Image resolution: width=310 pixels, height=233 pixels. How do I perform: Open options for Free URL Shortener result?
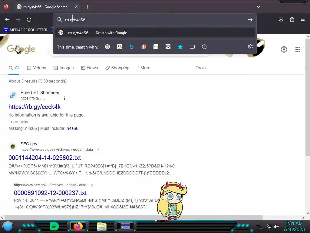(64, 98)
